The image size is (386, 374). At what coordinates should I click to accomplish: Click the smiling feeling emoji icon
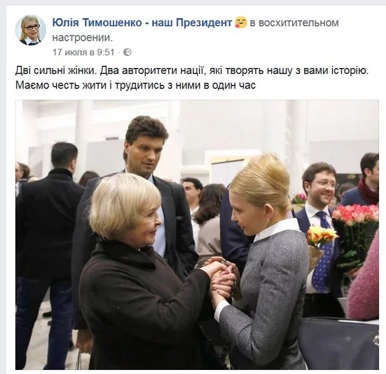pyautogui.click(x=241, y=22)
